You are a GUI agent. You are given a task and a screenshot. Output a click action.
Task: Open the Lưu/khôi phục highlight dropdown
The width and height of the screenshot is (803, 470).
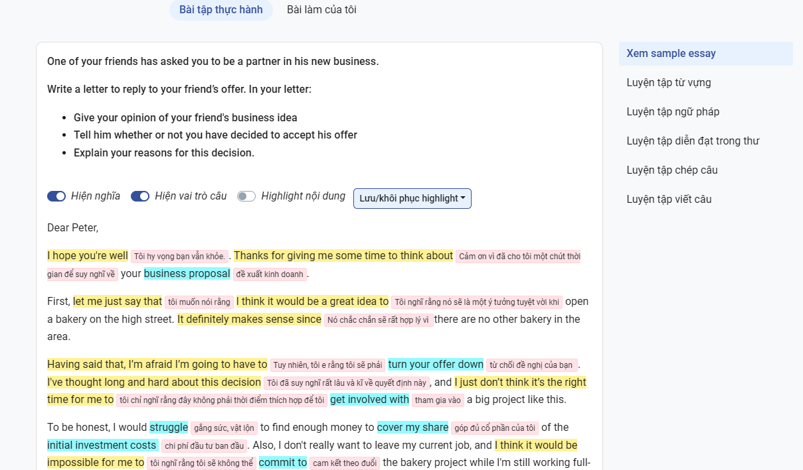point(412,198)
